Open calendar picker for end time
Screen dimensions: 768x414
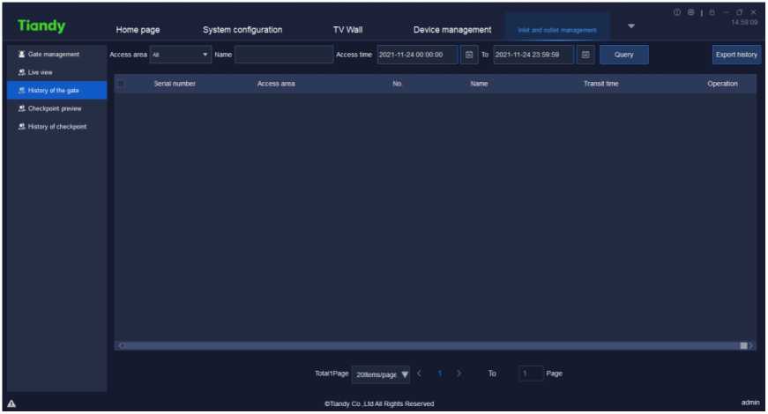(x=586, y=55)
